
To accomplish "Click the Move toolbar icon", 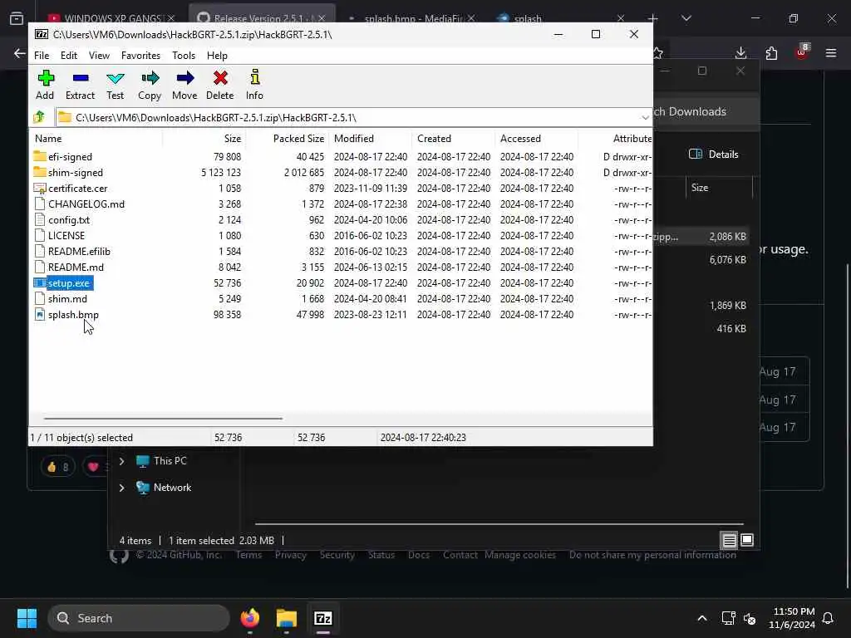I will 185,78.
